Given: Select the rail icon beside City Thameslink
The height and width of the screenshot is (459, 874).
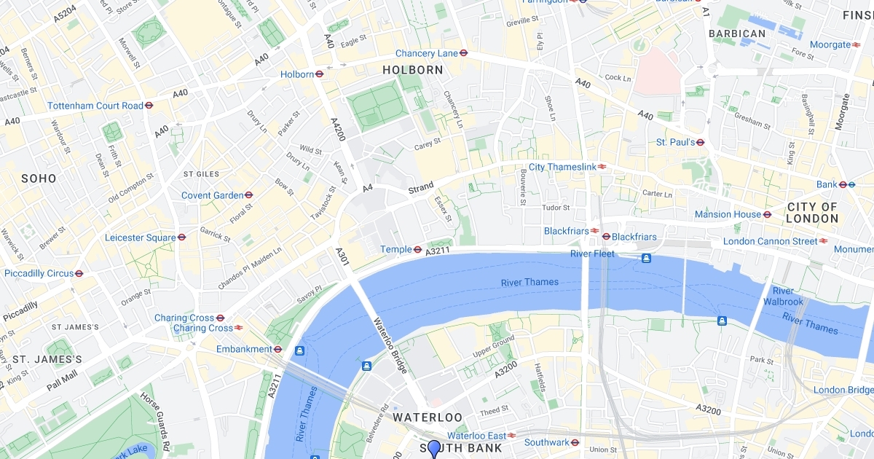Looking at the screenshot, I should click(603, 167).
